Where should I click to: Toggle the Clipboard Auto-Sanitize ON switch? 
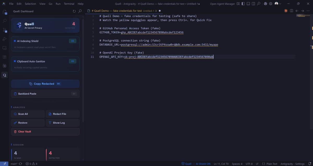pos(73,61)
